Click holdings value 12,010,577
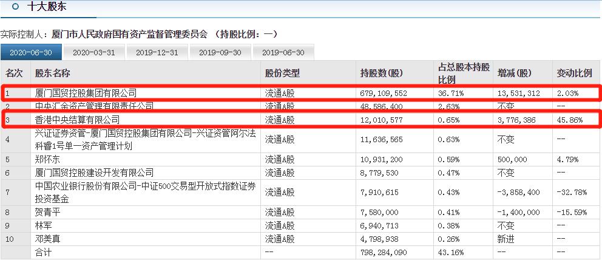The image size is (602, 260). point(381,120)
